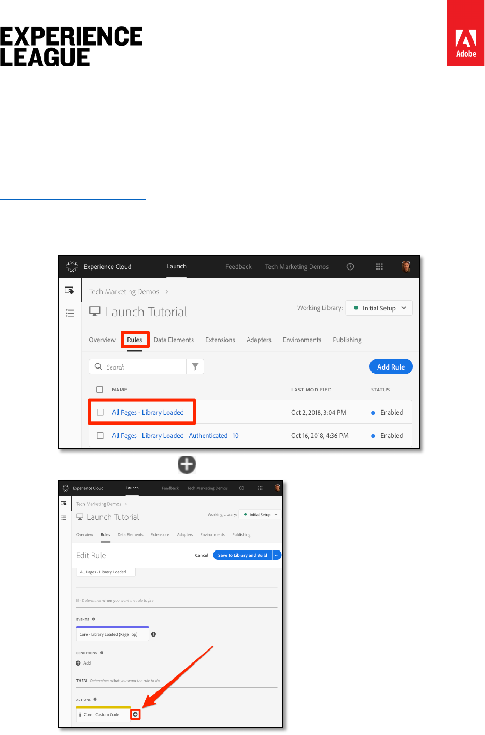Check the box for Library Loaded - Authenticated - 10
Screen dimensions: 485x735
click(101, 435)
